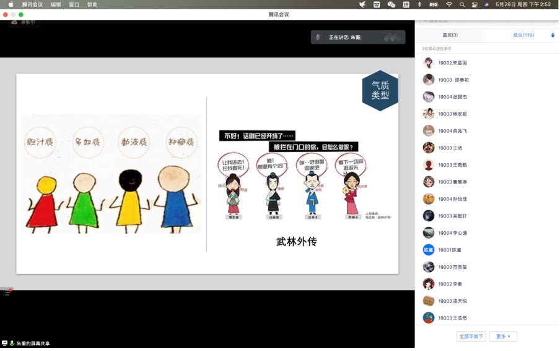Click the bird-shaped menu bar icon
This screenshot has height=351, width=560.
362,4
